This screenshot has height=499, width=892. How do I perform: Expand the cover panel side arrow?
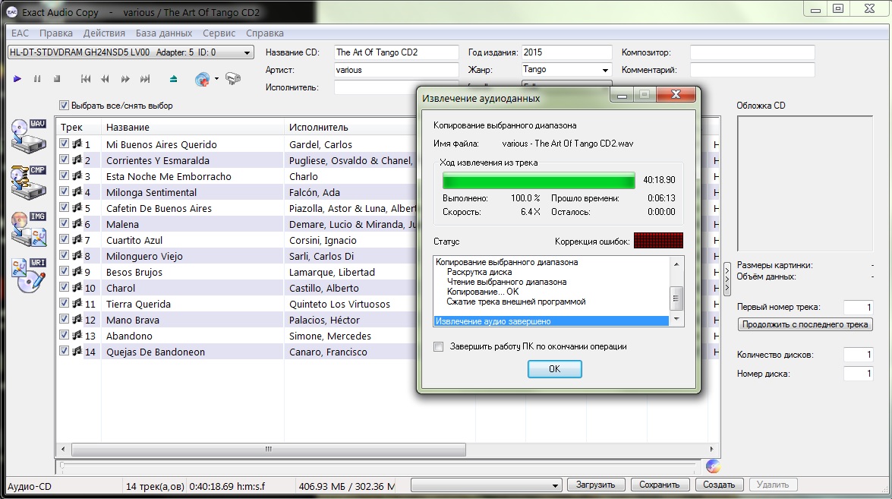point(727,279)
